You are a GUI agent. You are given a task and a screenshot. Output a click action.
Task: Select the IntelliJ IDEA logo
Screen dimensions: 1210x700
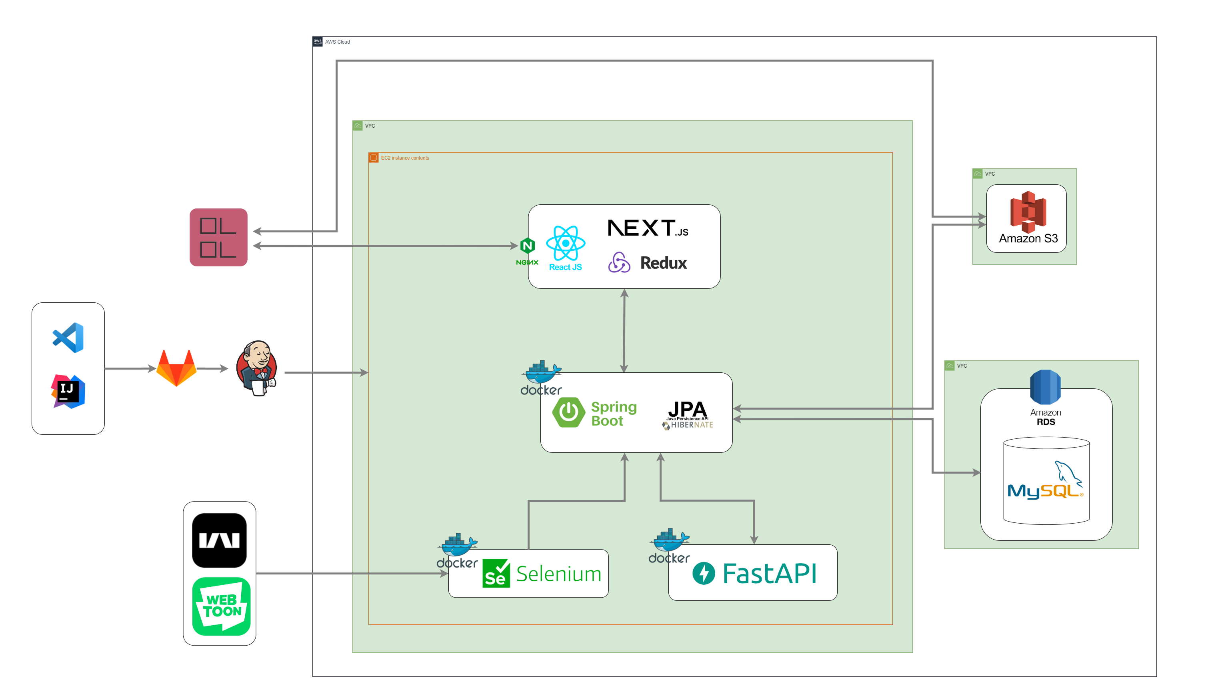point(68,391)
